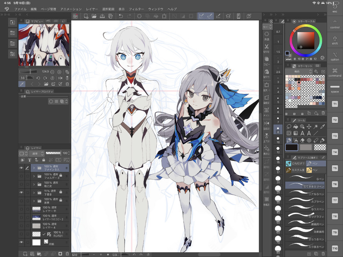343x257 pixels.
Task: Click the Undo arrow in command bar
Action: 121,16
